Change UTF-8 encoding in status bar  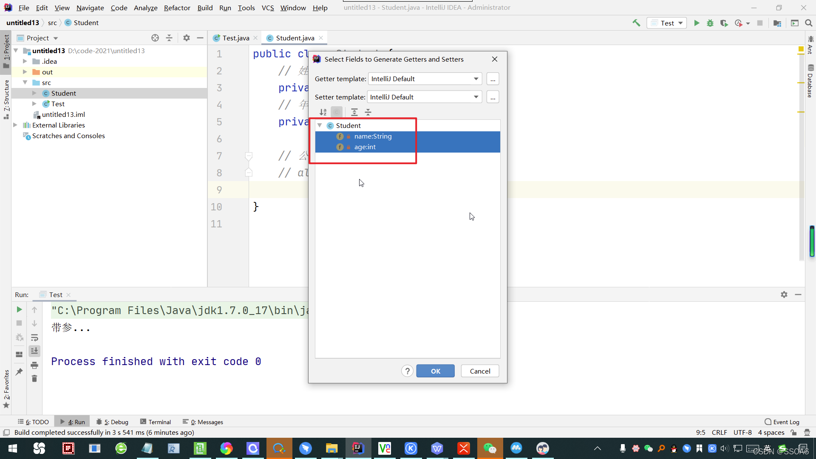click(742, 432)
